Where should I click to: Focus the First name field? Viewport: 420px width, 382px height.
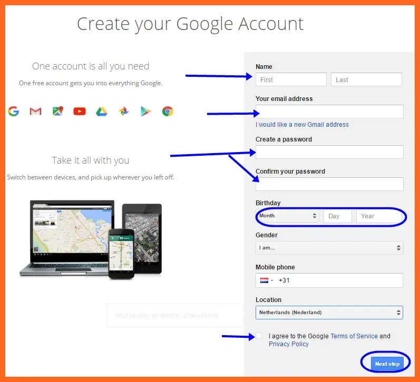click(291, 79)
